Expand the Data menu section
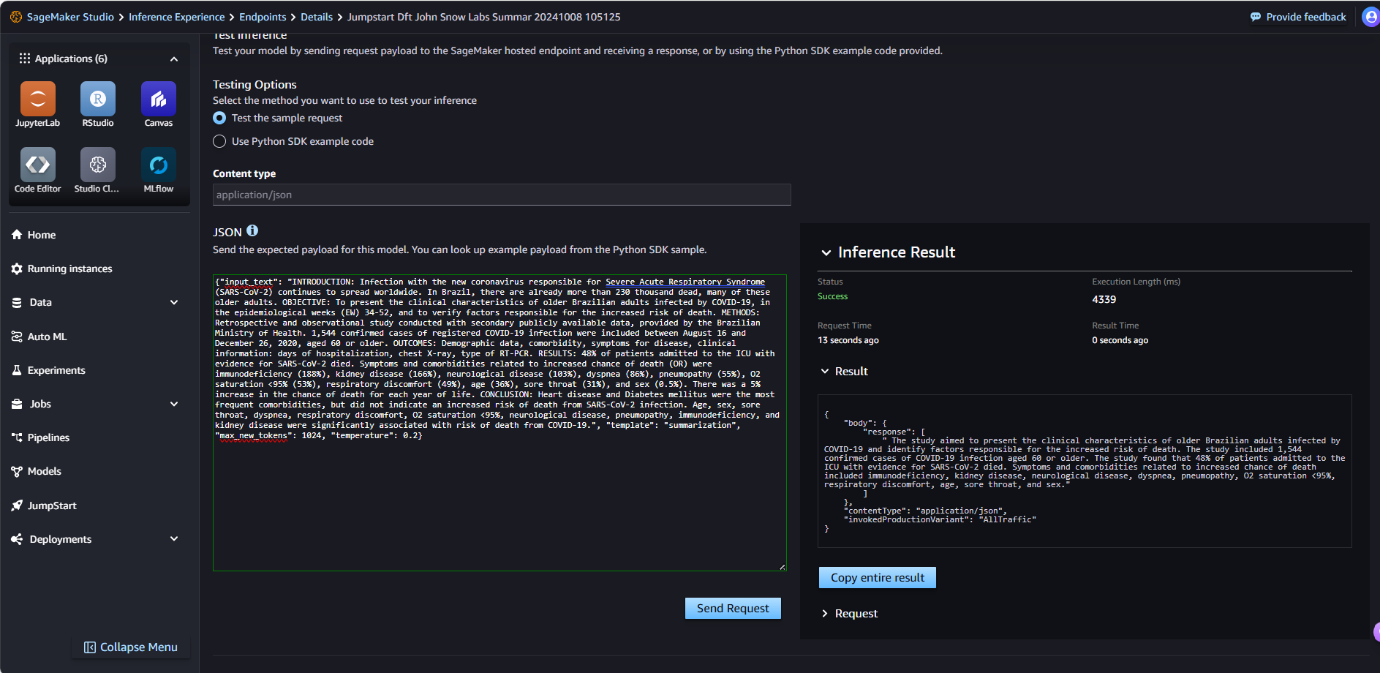 pos(174,302)
